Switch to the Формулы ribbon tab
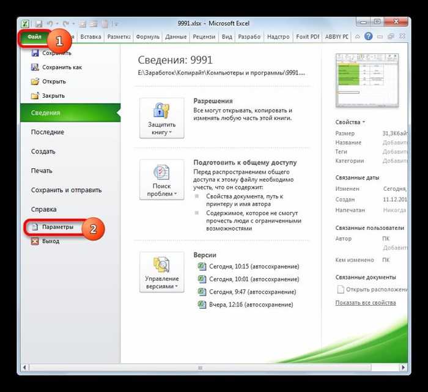428x392 pixels. [148, 37]
